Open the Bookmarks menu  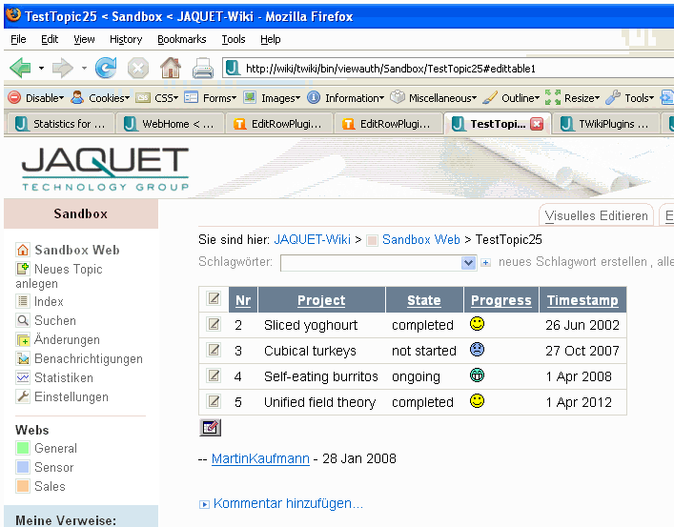pos(181,39)
